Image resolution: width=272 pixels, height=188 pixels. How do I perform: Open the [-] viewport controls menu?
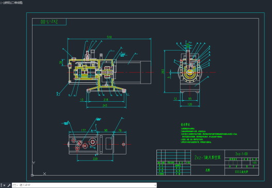point(2,3)
